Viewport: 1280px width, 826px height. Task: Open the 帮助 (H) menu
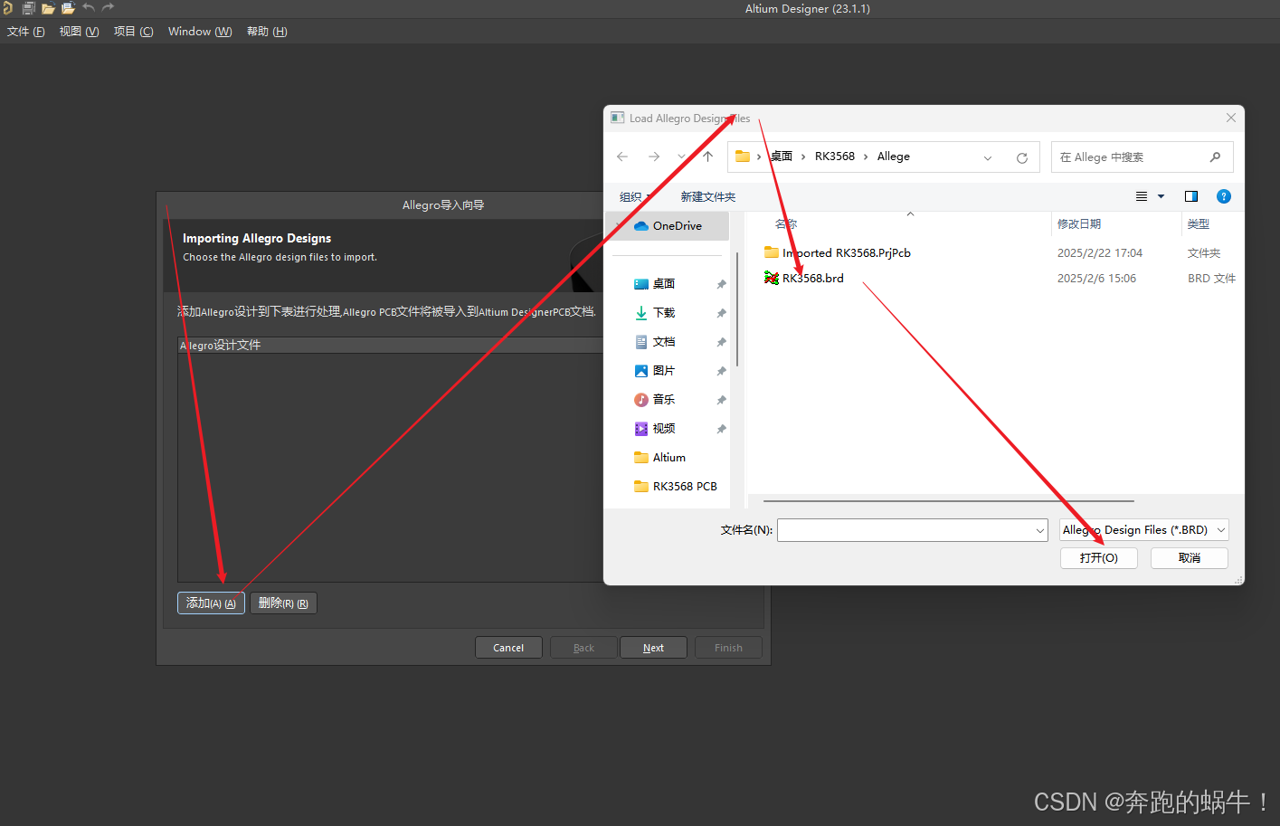tap(267, 32)
